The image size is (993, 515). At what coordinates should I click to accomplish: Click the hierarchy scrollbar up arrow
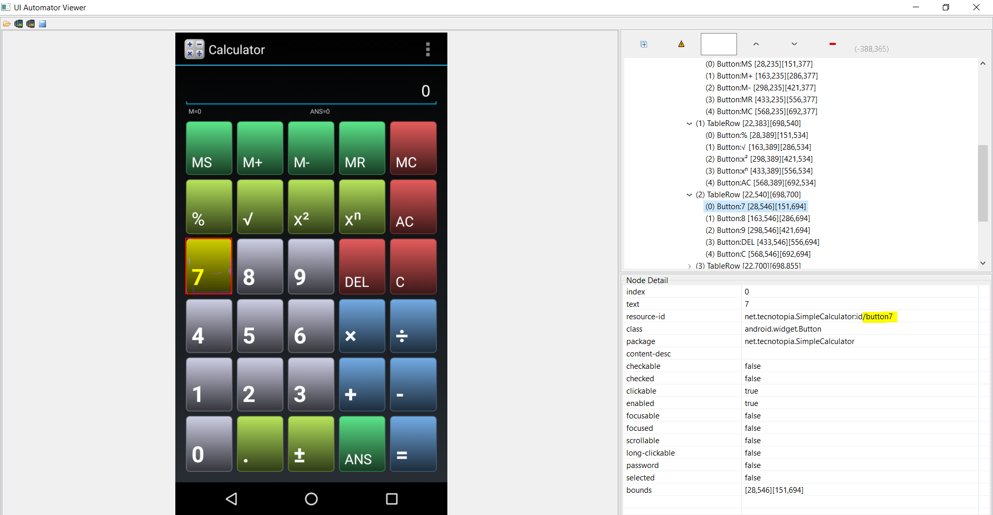pos(983,64)
